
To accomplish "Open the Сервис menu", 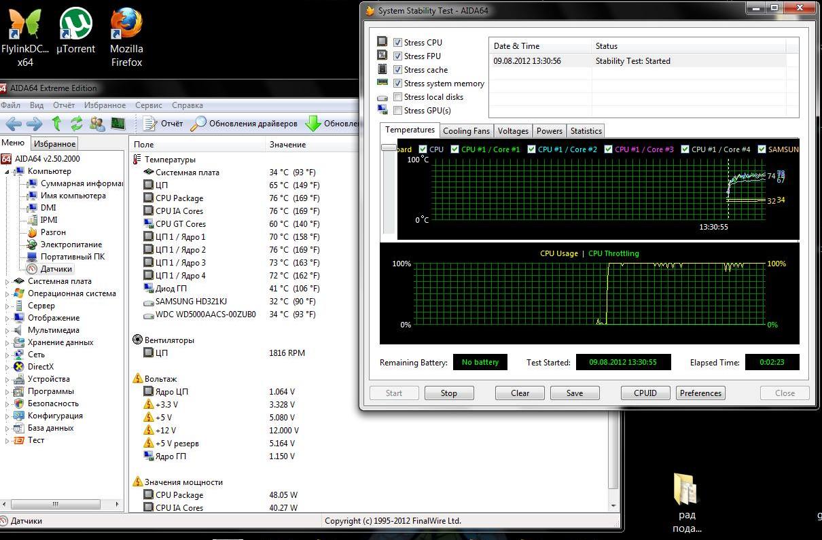I will point(148,105).
